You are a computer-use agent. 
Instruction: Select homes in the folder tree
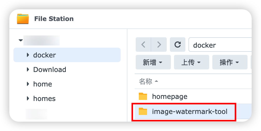pyautogui.click(x=44, y=99)
